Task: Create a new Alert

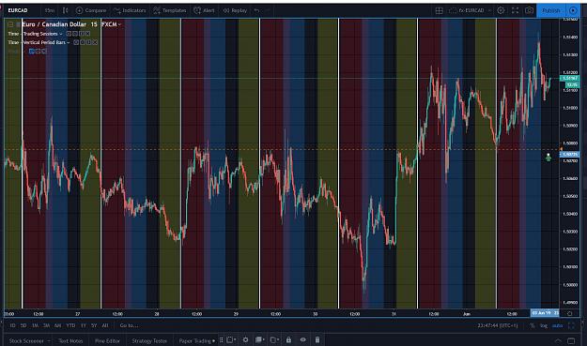Action: click(x=204, y=10)
